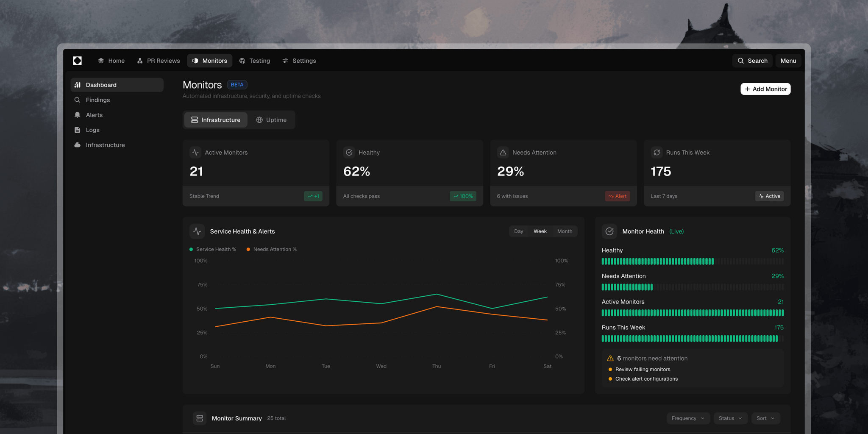Select the Dashboard icon in the sidebar
Viewport: 868px width, 434px height.
point(78,85)
